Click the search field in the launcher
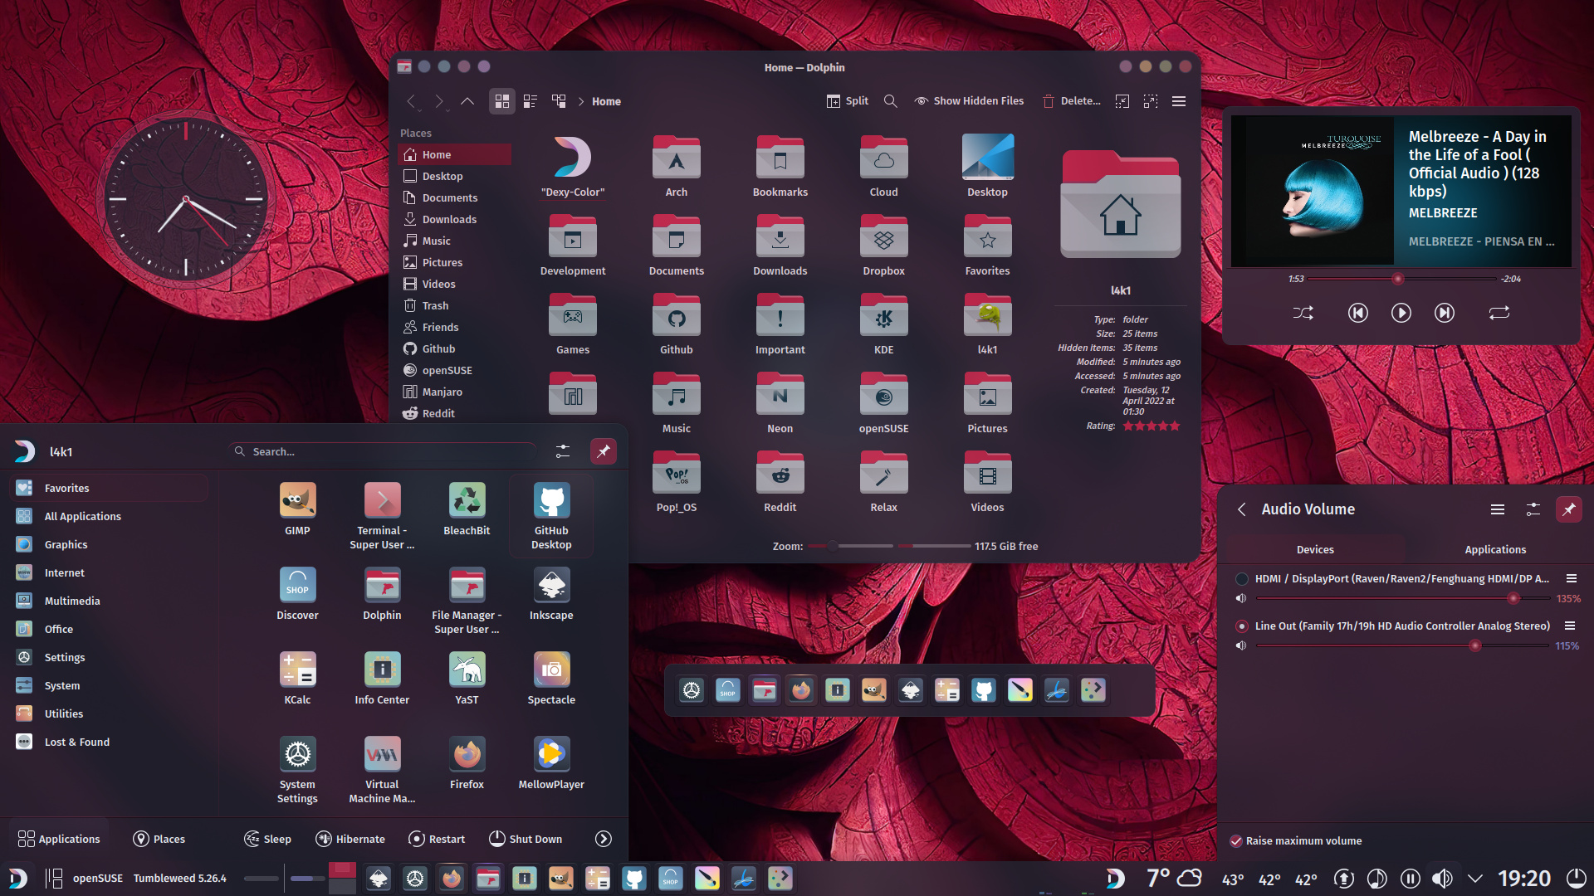The width and height of the screenshot is (1594, 896). click(x=382, y=451)
